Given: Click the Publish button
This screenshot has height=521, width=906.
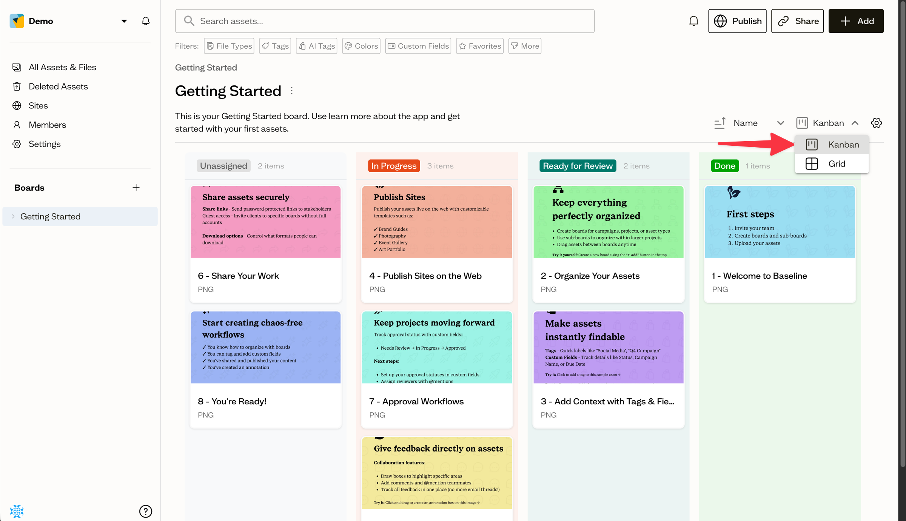Looking at the screenshot, I should [x=737, y=21].
